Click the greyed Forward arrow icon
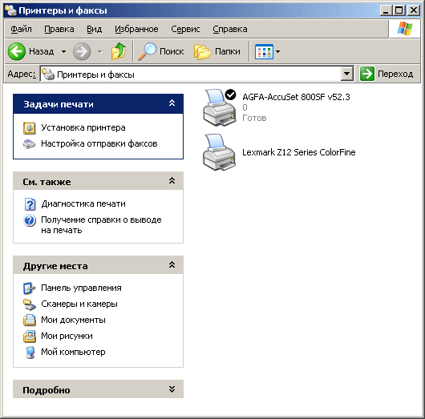This screenshot has width=425, height=419. [82, 51]
